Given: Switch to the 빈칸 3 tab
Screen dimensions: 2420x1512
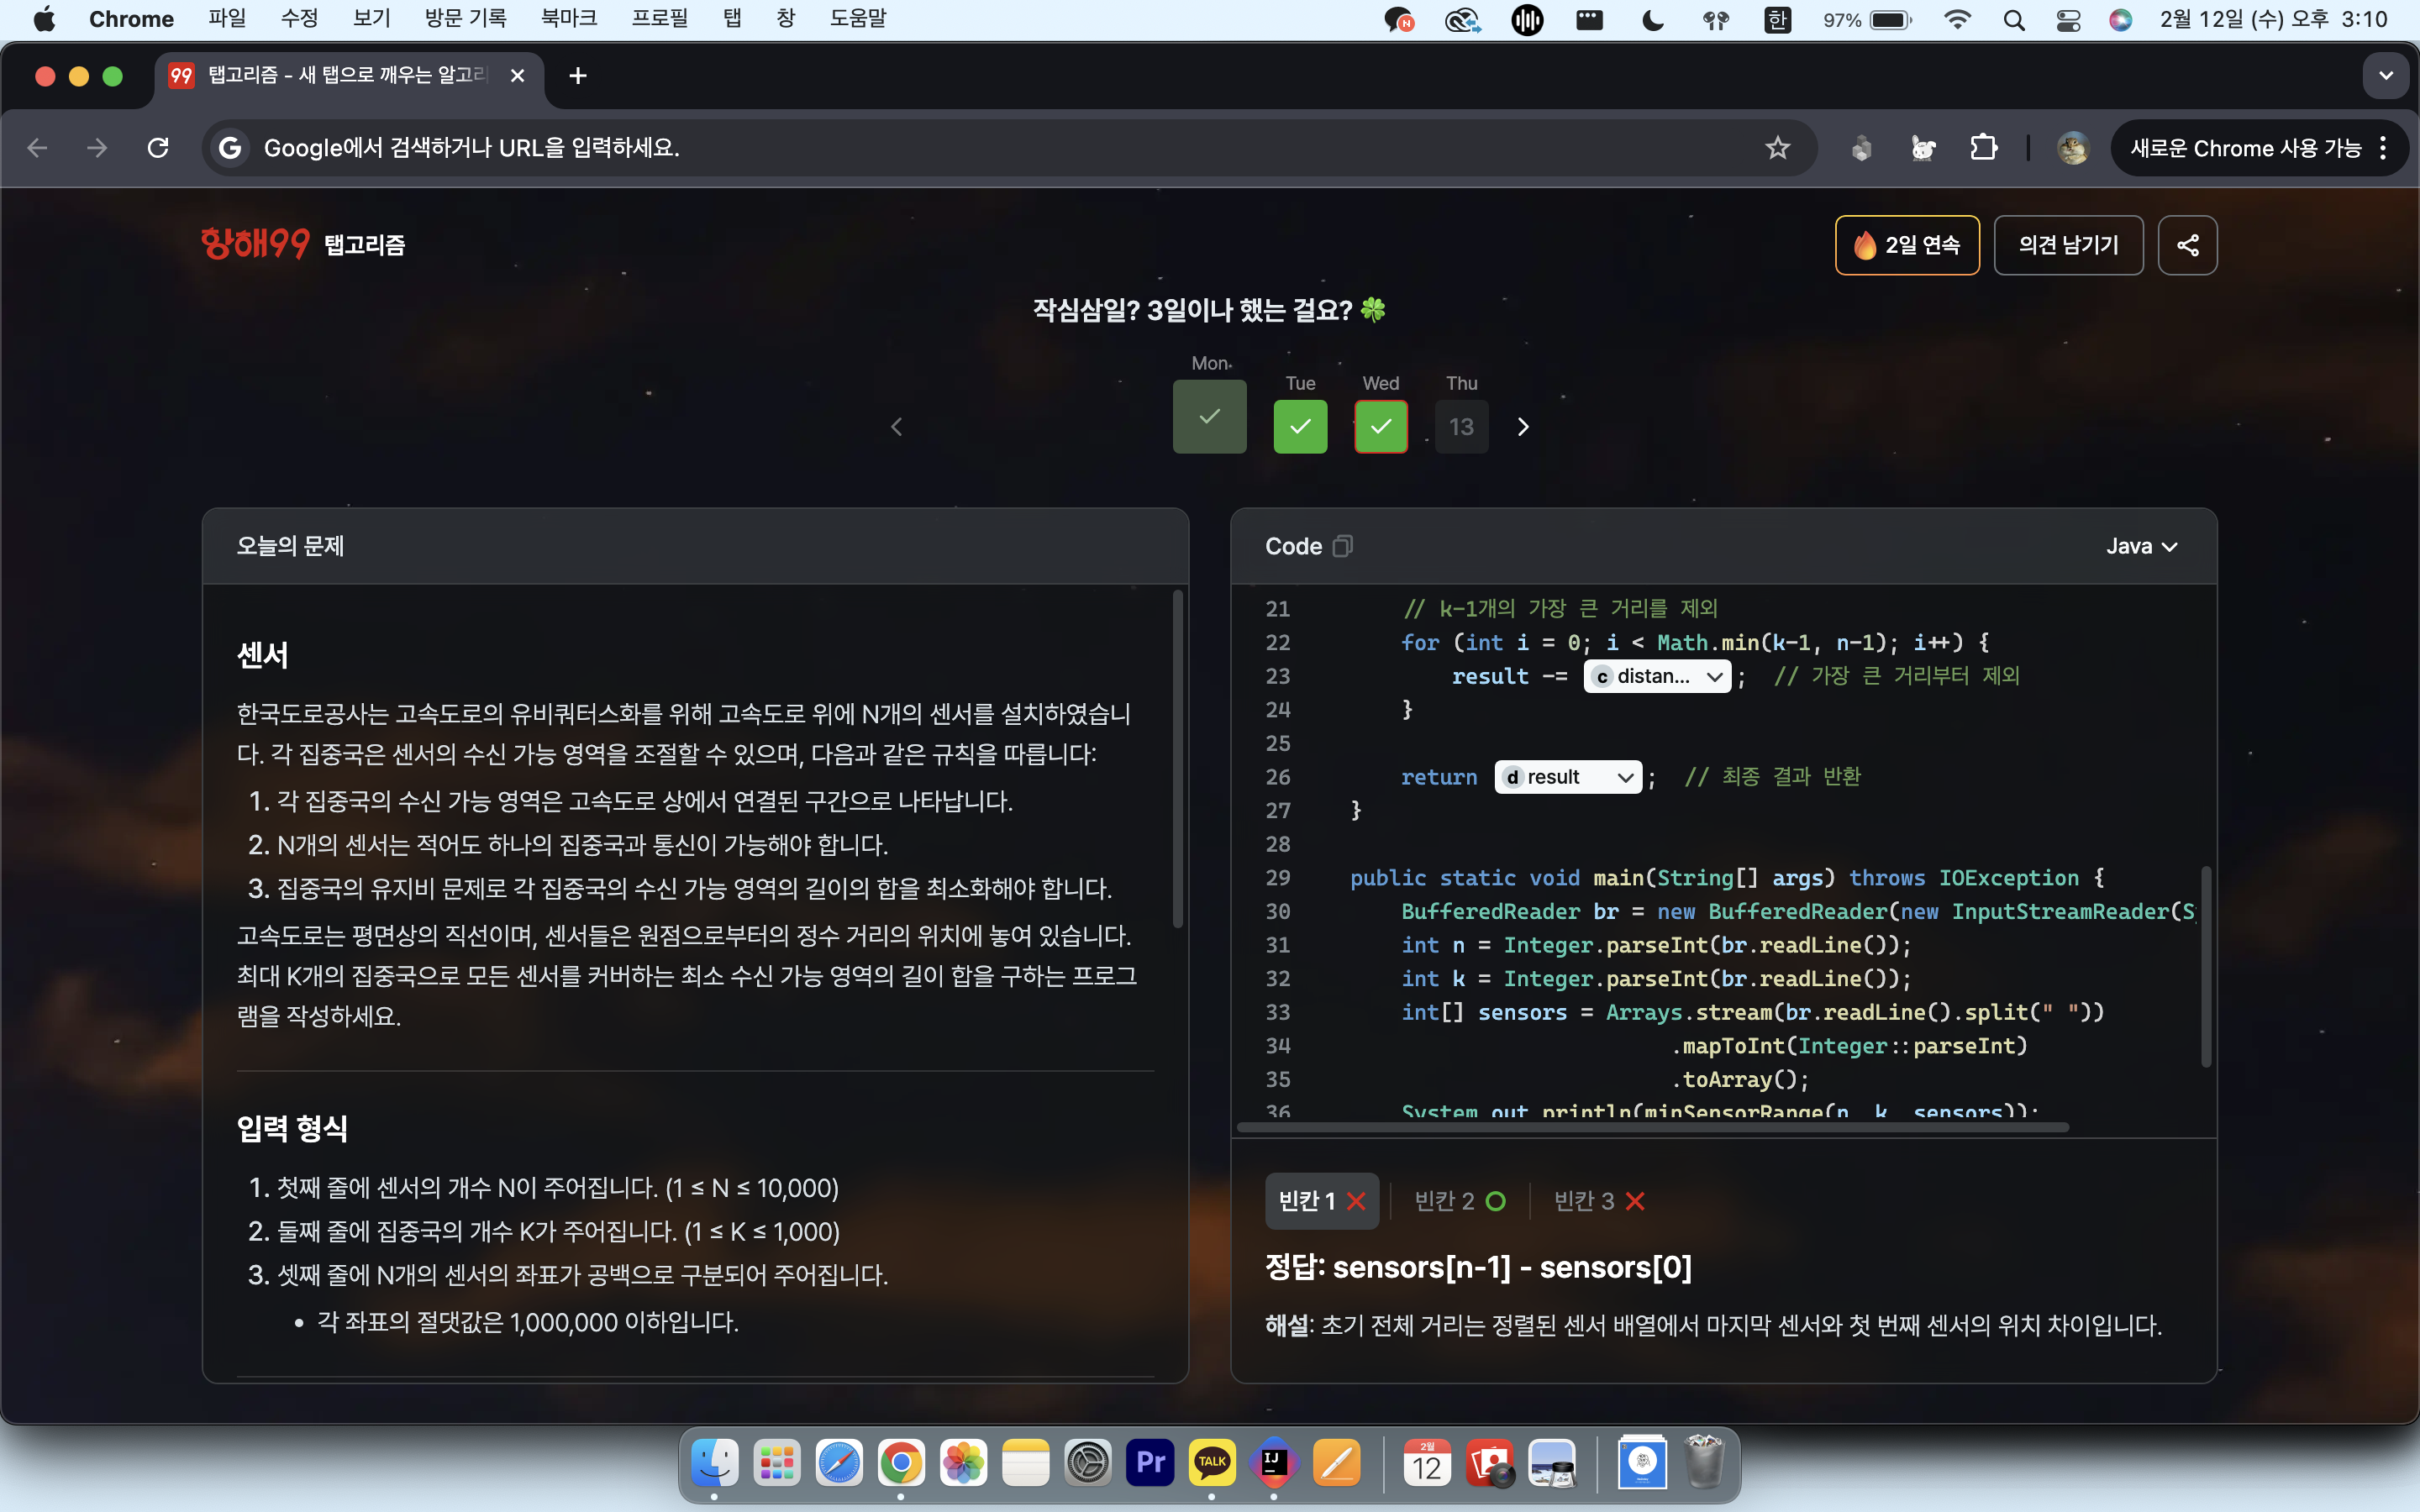Looking at the screenshot, I should pos(1598,1201).
